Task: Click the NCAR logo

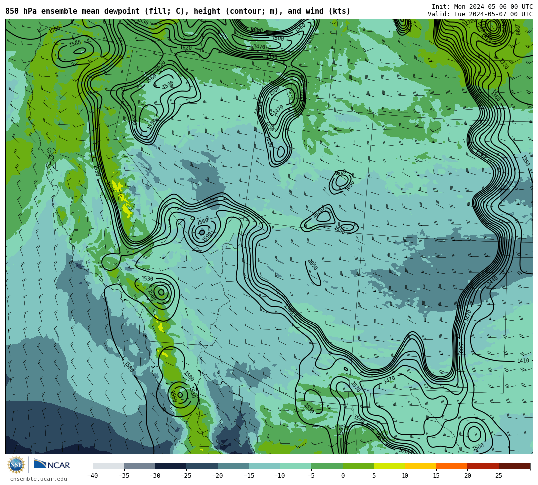Action: tap(52, 465)
